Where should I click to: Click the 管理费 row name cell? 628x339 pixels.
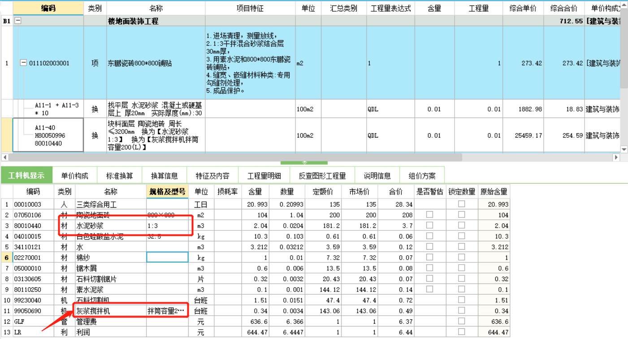(110, 322)
